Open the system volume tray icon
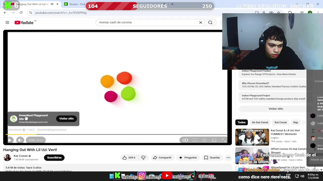 (302, 176)
